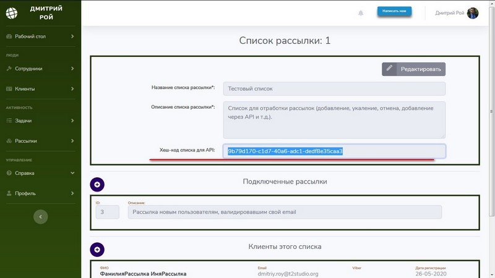495x278 pixels.
Task: Expand the Справка dropdown chevron
Action: coord(72,173)
